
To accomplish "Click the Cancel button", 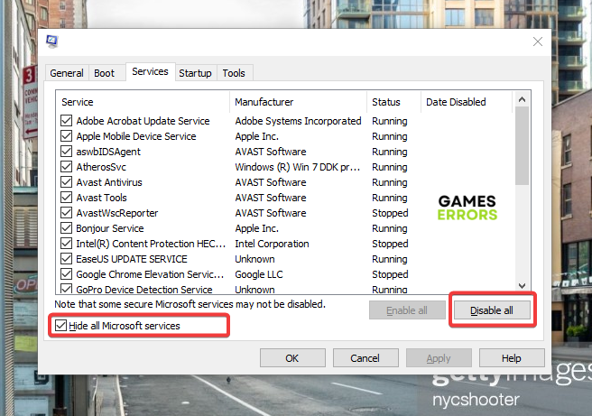I will pyautogui.click(x=365, y=358).
